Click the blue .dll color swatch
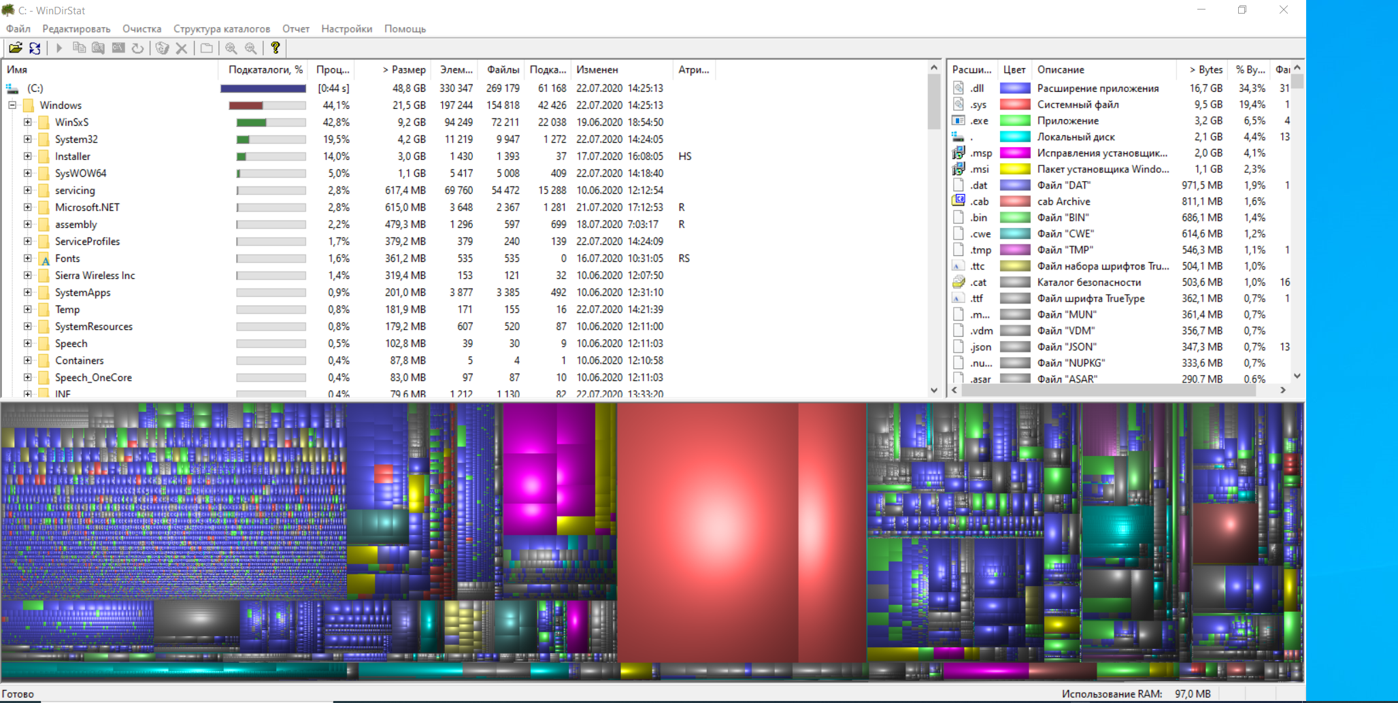The width and height of the screenshot is (1398, 703). (1014, 88)
